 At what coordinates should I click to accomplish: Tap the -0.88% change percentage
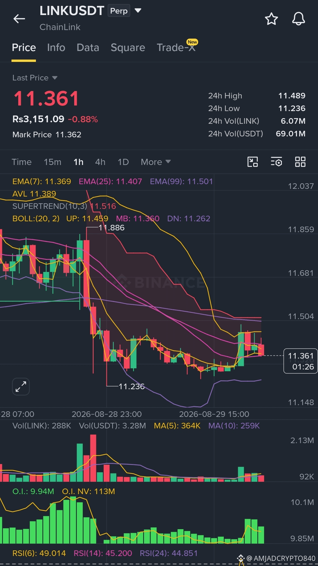click(x=83, y=119)
